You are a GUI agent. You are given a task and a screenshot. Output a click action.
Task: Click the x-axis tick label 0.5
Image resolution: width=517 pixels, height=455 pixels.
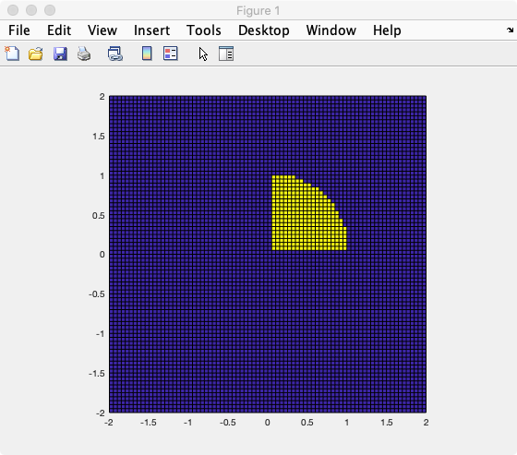click(x=307, y=423)
